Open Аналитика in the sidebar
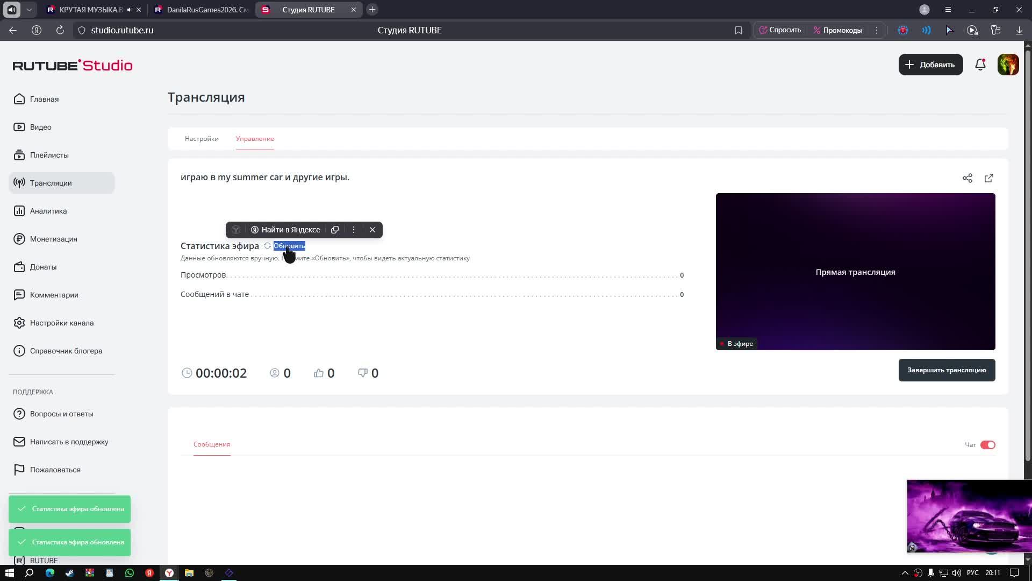This screenshot has height=581, width=1032. pyautogui.click(x=48, y=211)
